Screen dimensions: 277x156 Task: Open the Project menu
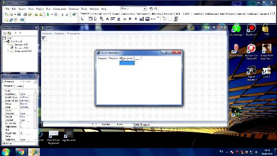pyautogui.click(x=40, y=9)
